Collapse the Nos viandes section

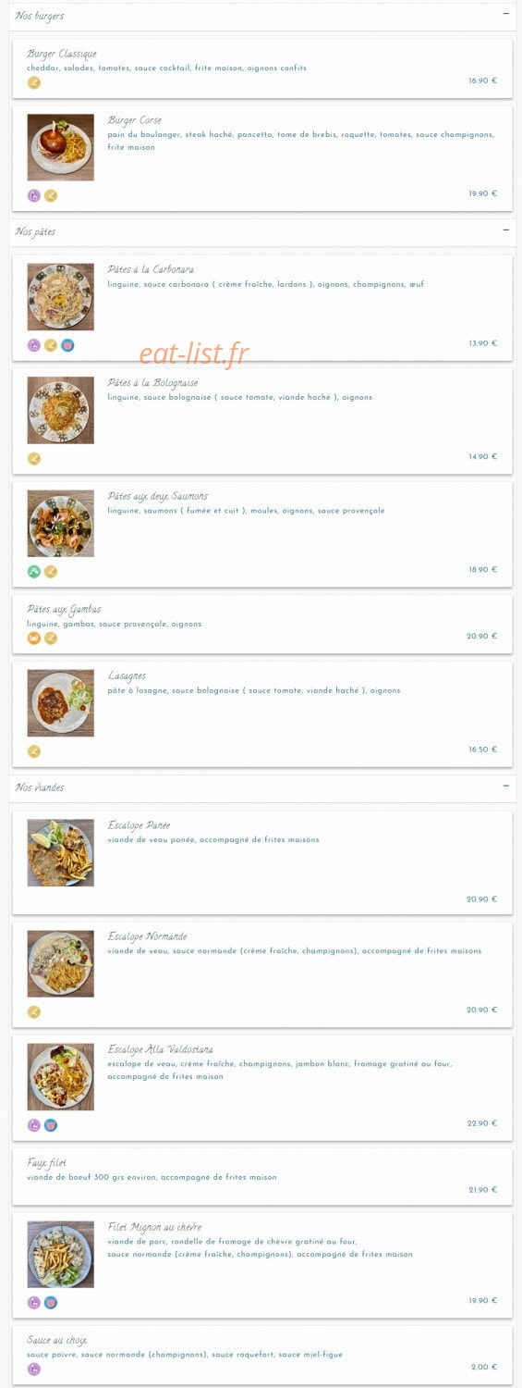[505, 786]
